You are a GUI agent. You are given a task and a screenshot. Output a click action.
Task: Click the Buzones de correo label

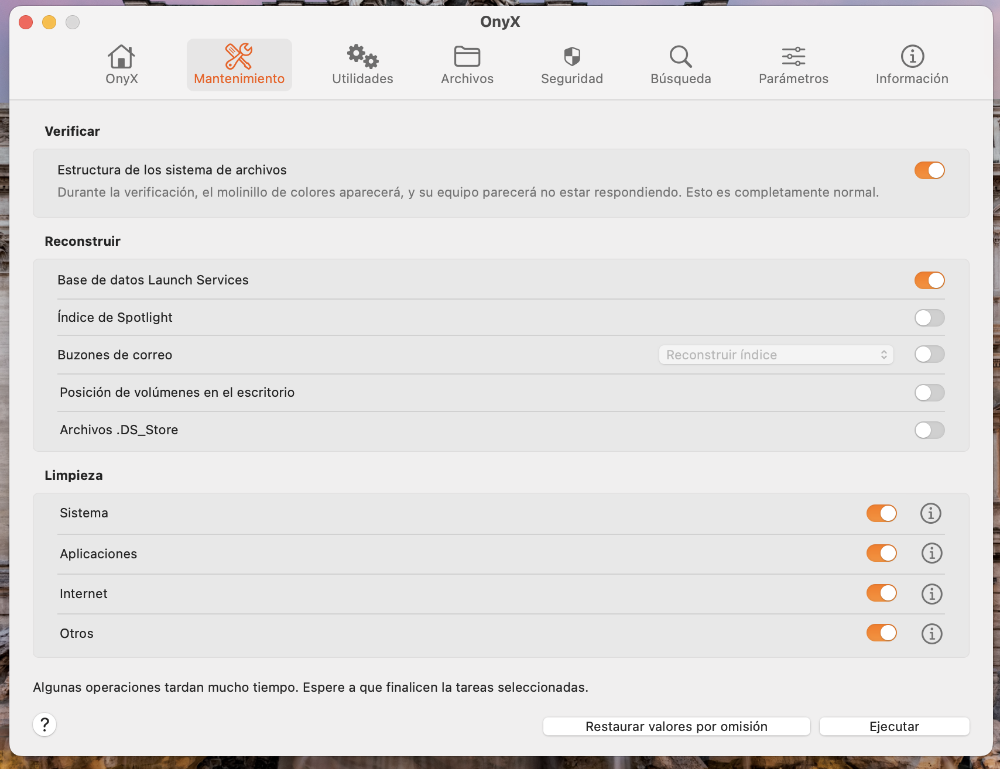(115, 355)
